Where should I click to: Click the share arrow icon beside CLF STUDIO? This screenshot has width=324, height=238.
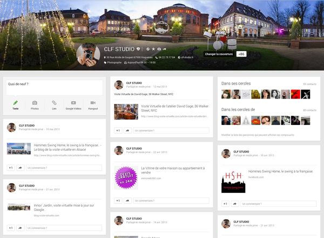[165, 49]
